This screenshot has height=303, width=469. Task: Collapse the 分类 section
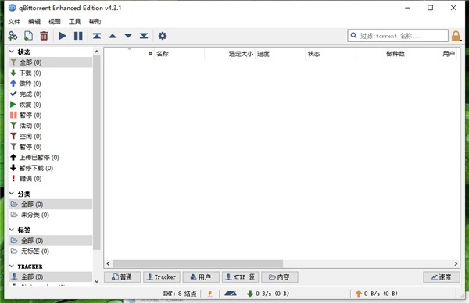(x=12, y=194)
